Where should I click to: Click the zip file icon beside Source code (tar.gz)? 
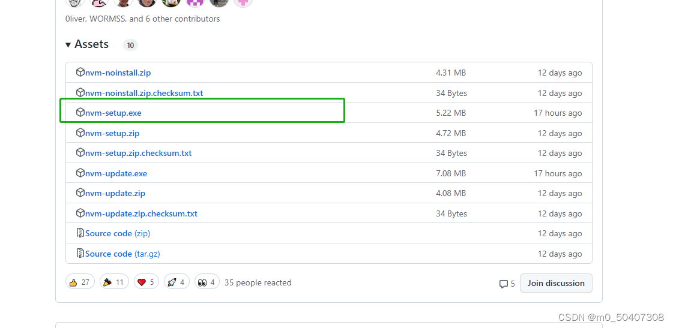click(x=80, y=253)
